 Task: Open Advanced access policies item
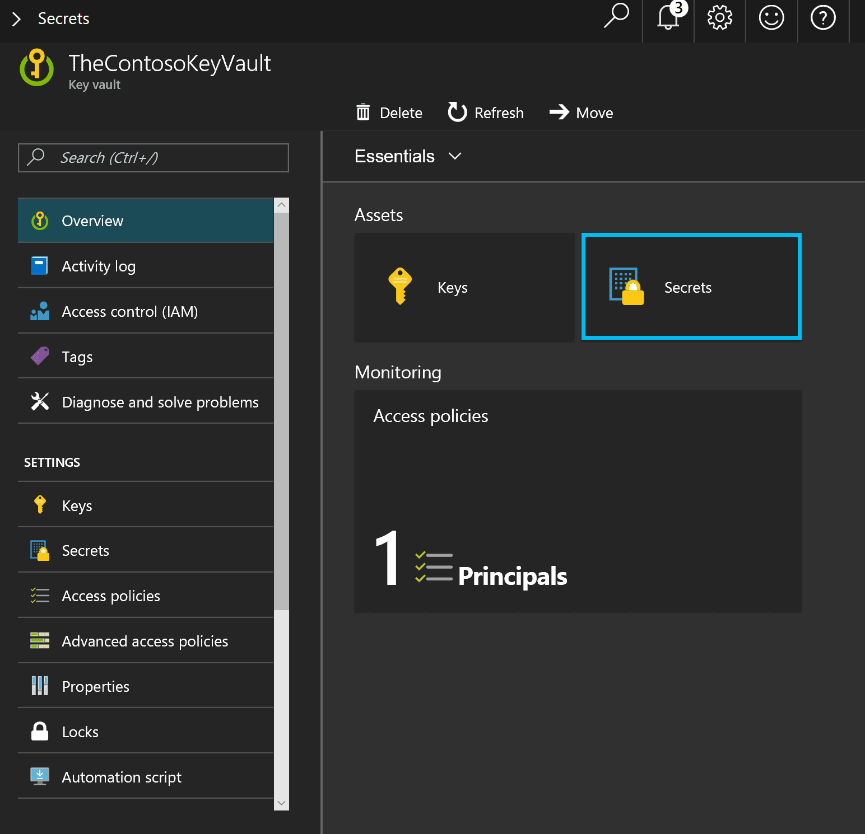146,641
